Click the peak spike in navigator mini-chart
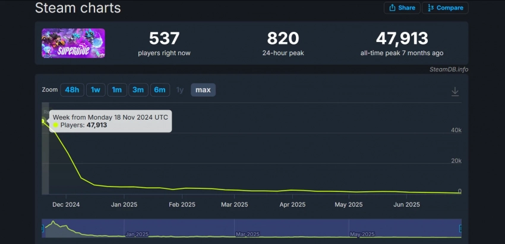This screenshot has height=244, width=505. (53, 223)
